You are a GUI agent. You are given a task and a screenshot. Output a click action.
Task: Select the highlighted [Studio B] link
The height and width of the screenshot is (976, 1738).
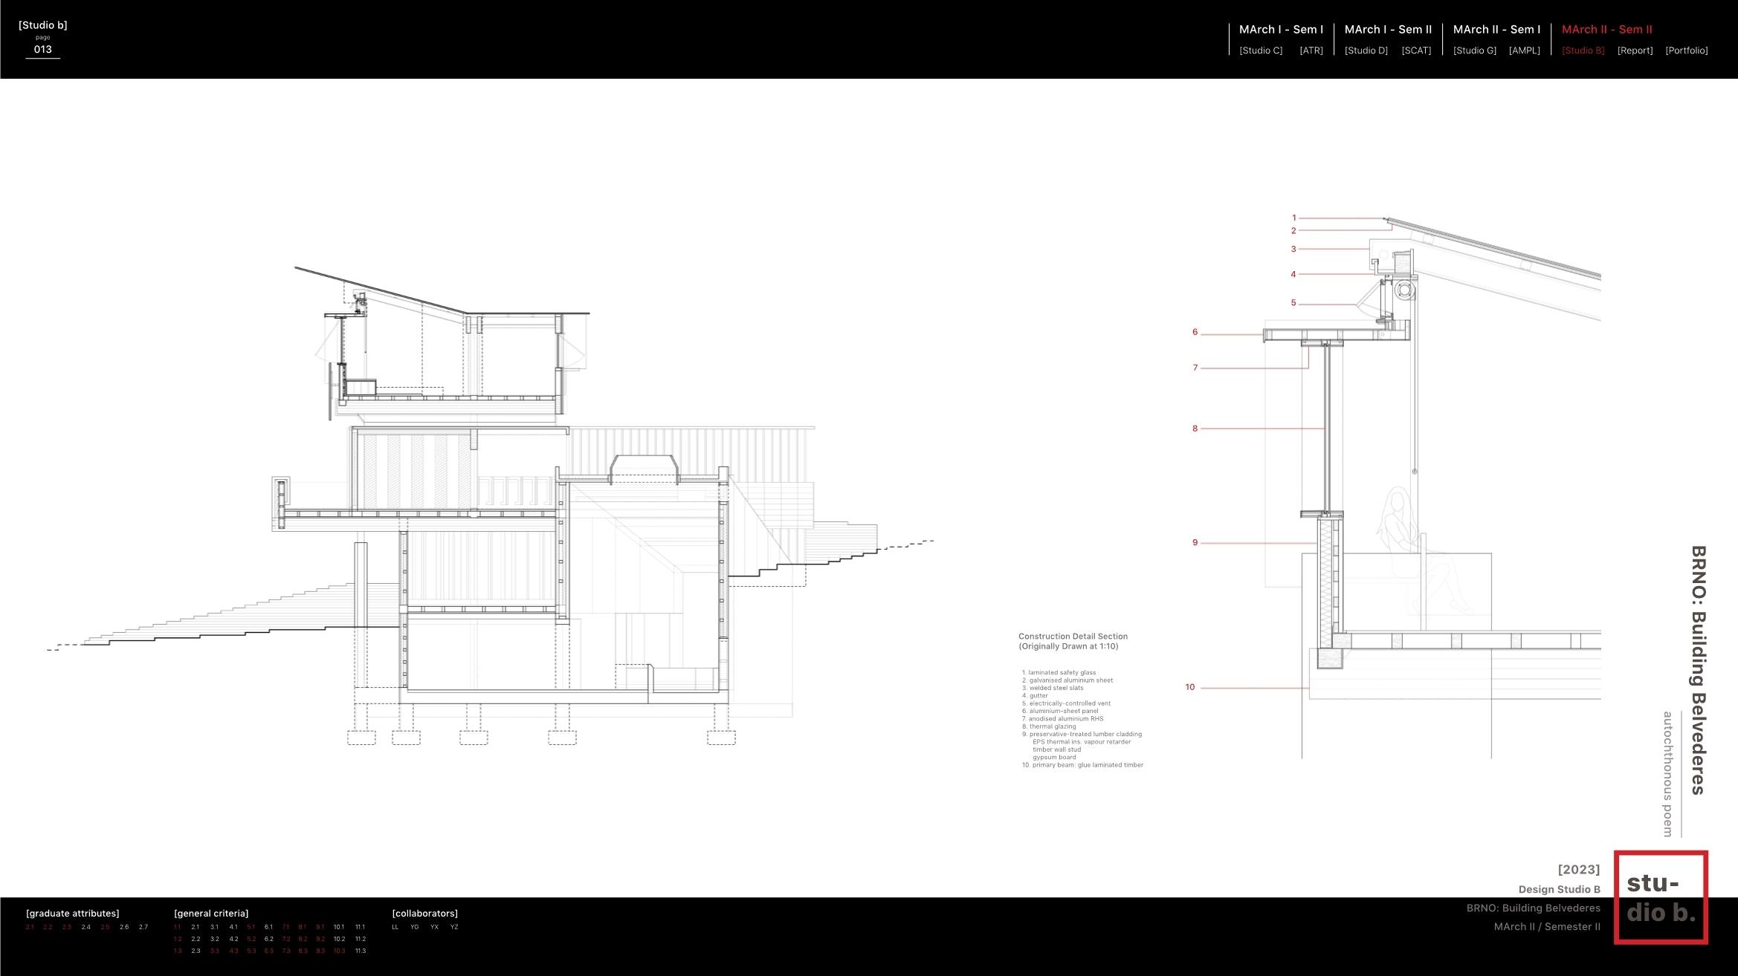1583,51
